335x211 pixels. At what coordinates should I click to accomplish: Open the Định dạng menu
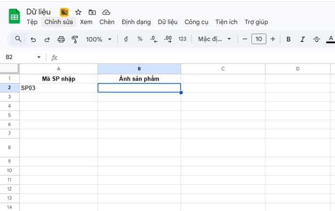pyautogui.click(x=136, y=22)
